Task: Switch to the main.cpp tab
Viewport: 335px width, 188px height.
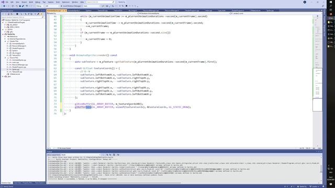Action: coord(208,10)
